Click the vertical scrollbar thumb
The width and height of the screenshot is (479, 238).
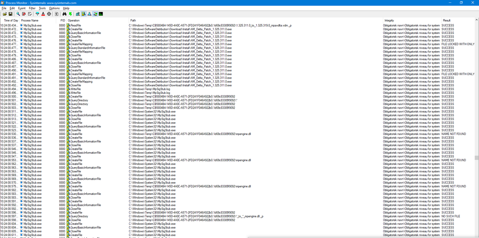(x=477, y=157)
